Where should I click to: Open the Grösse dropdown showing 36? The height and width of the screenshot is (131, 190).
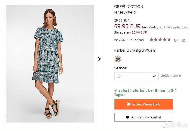coord(136,76)
